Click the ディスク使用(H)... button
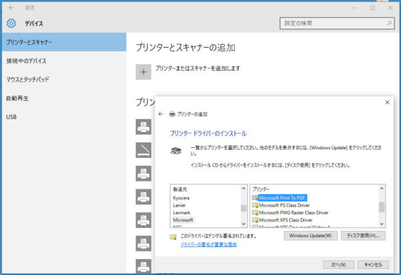The width and height of the screenshot is (401, 275). tap(363, 236)
